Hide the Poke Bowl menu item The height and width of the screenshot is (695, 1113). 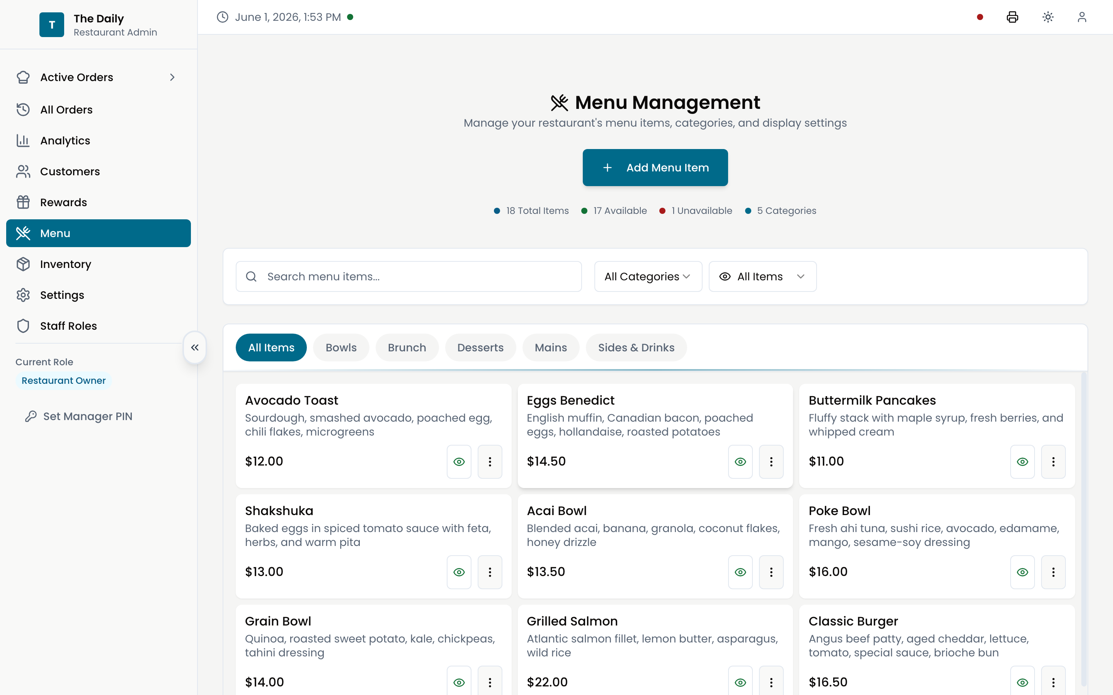tap(1023, 572)
